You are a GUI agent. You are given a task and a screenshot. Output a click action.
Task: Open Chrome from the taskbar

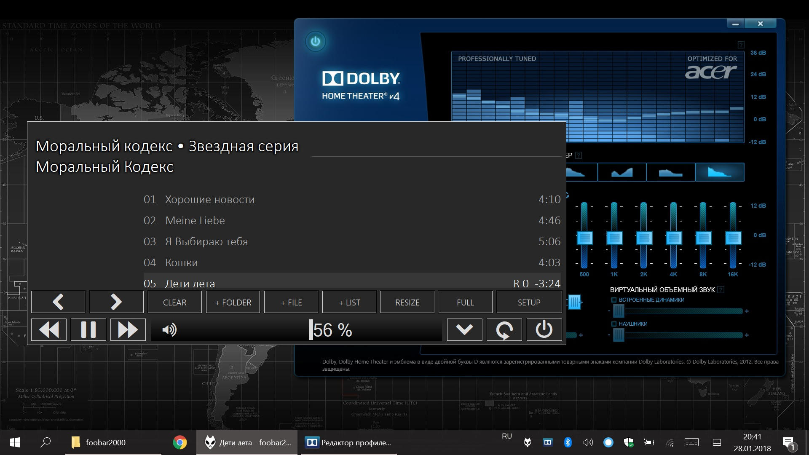[180, 442]
